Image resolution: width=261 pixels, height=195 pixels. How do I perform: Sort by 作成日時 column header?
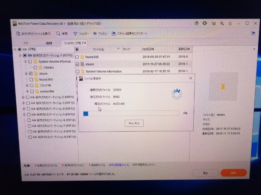coord(159,49)
